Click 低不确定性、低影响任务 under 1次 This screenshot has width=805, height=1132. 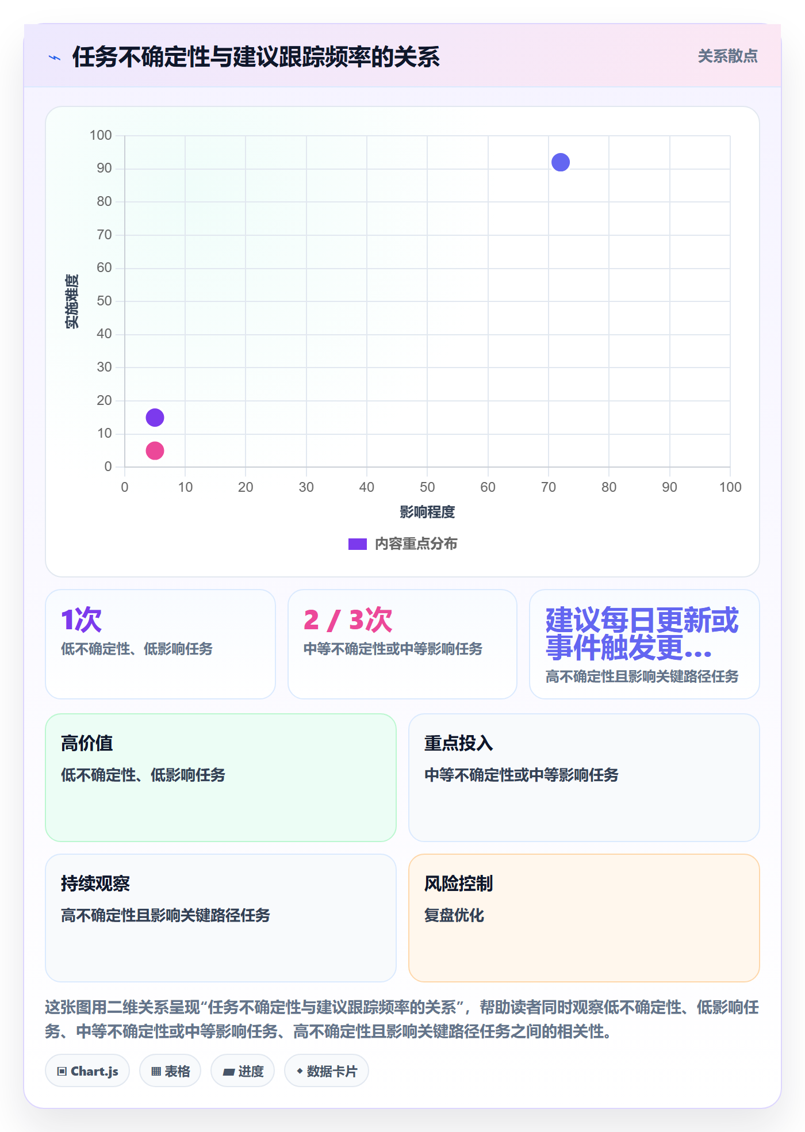pyautogui.click(x=137, y=649)
